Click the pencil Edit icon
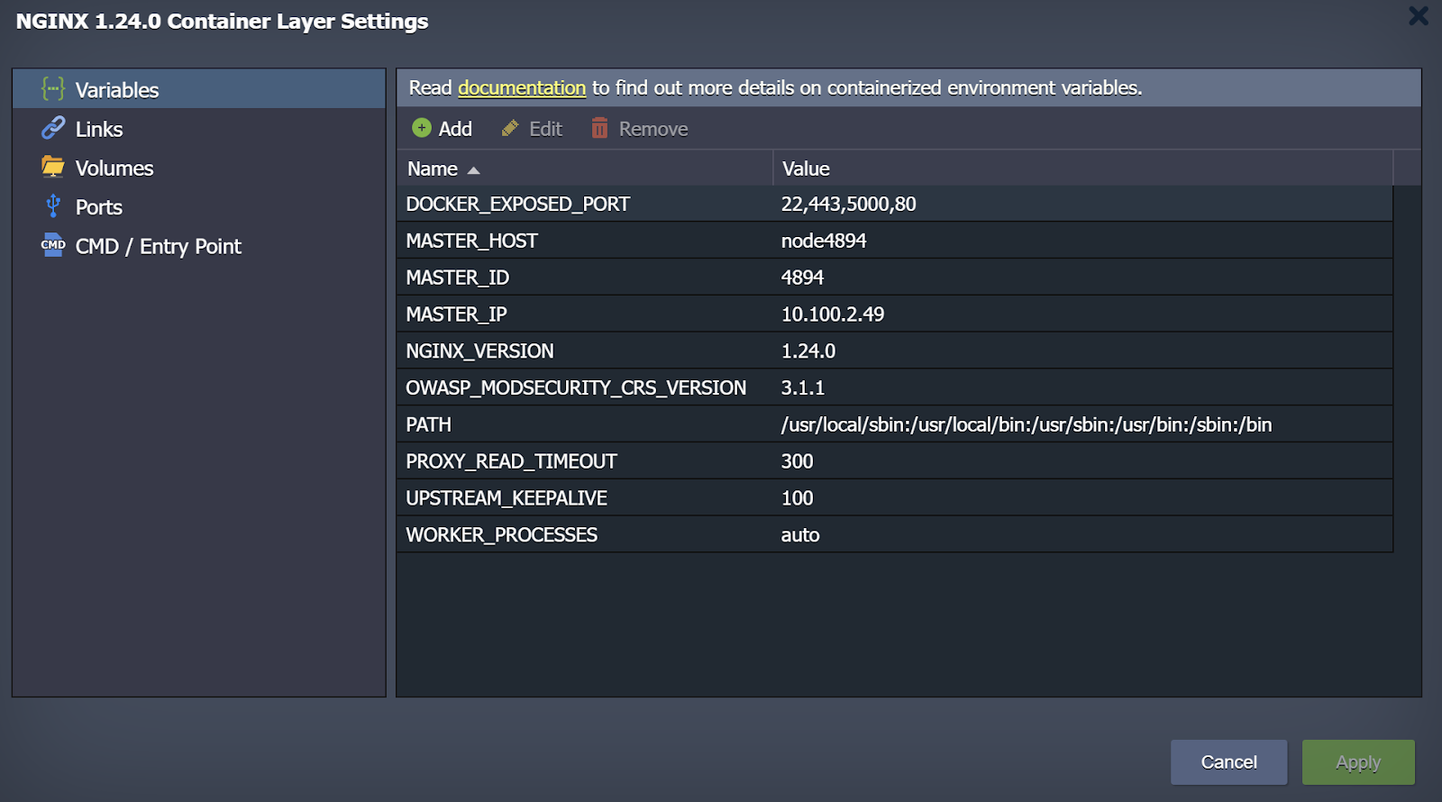 click(x=510, y=129)
